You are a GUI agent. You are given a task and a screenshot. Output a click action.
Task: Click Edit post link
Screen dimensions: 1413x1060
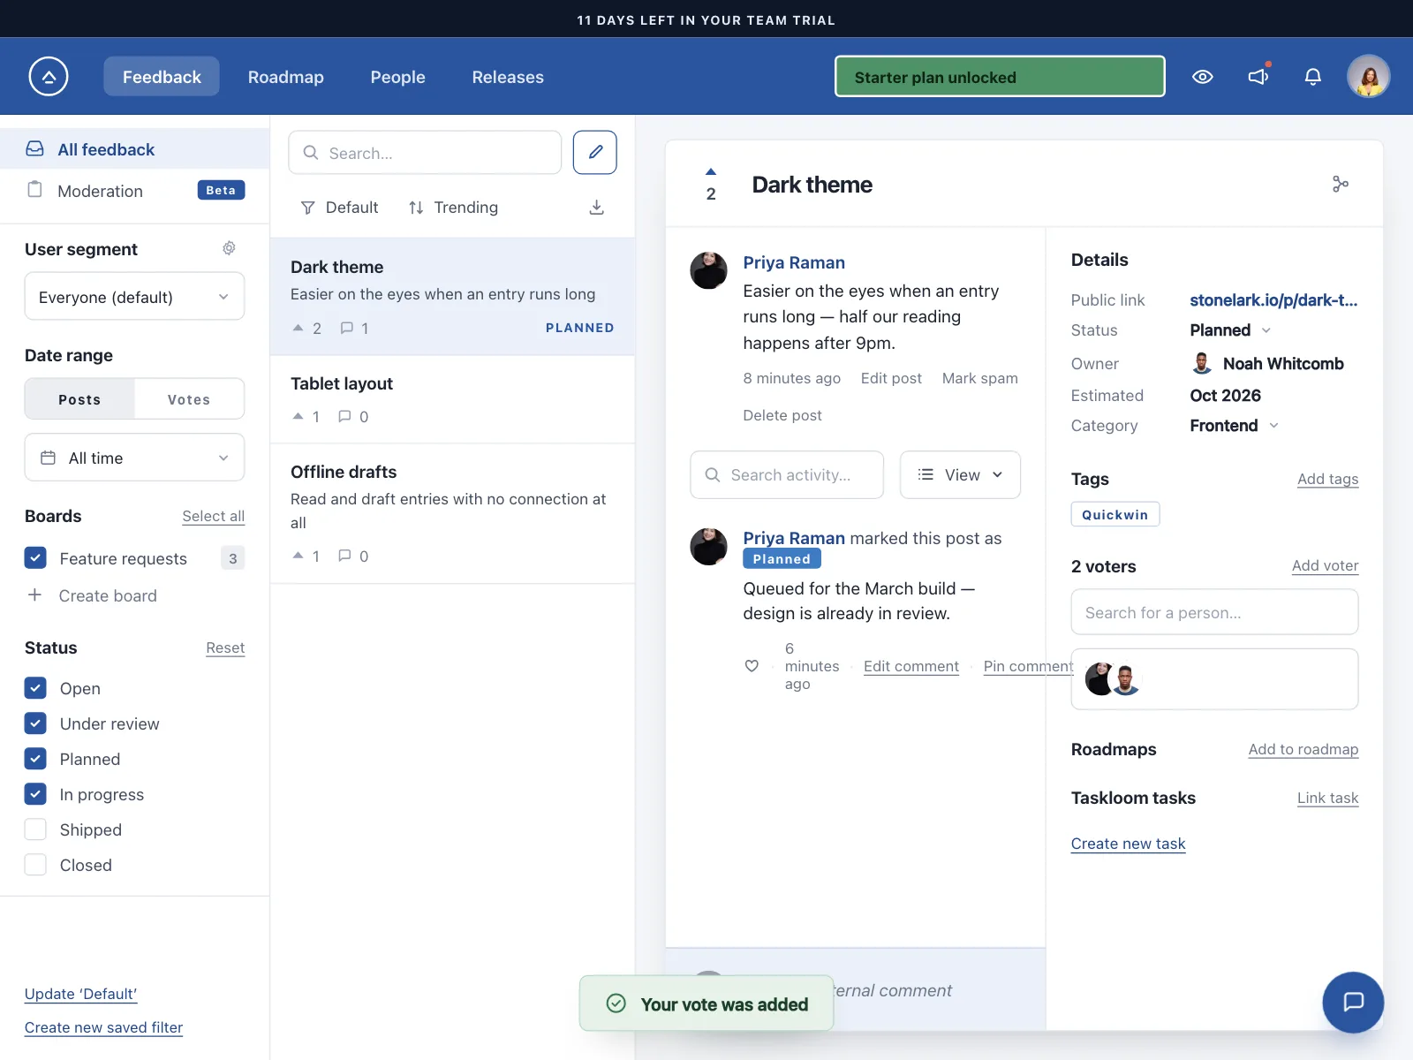click(891, 378)
